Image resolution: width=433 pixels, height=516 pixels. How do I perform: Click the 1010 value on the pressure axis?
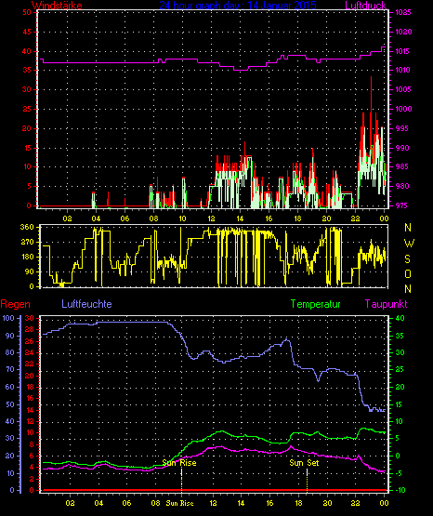[403, 70]
